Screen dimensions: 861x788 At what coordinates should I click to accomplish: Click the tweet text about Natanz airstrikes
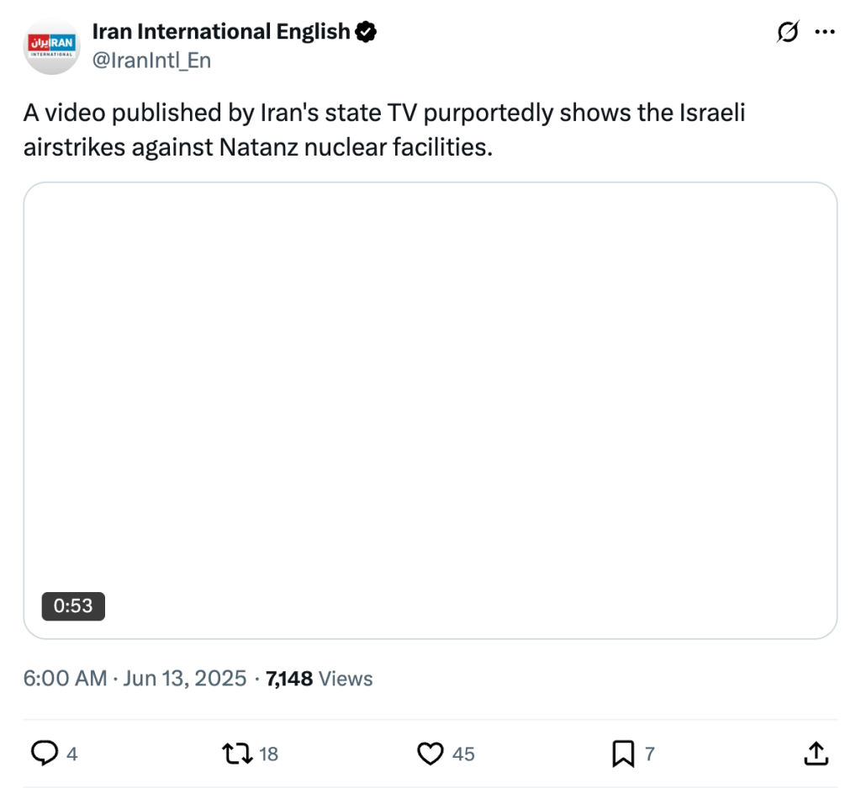(x=384, y=130)
